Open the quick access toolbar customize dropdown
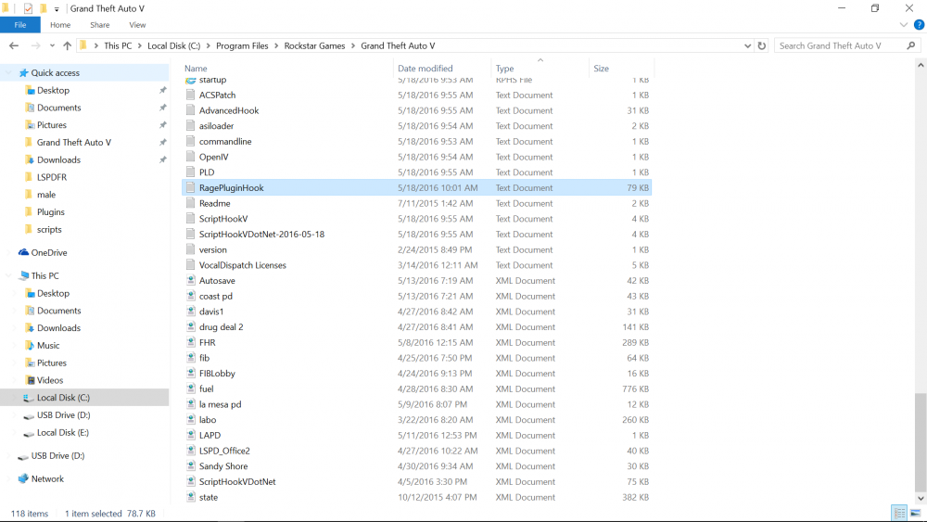 click(x=57, y=9)
